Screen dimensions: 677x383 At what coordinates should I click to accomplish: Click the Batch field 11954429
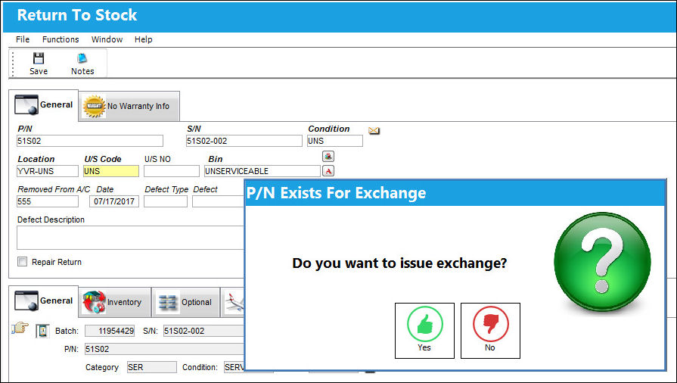coord(110,331)
